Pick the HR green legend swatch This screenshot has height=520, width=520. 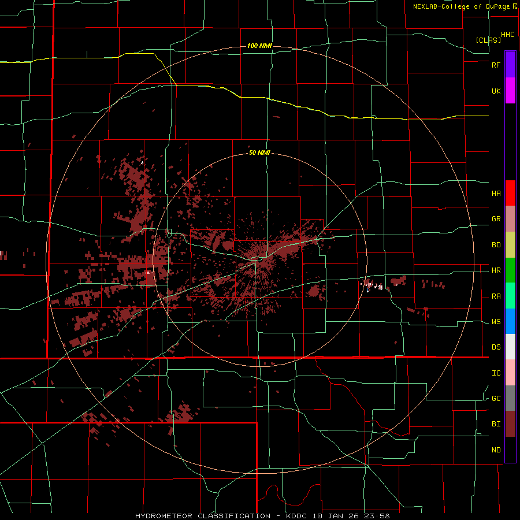tap(510, 270)
